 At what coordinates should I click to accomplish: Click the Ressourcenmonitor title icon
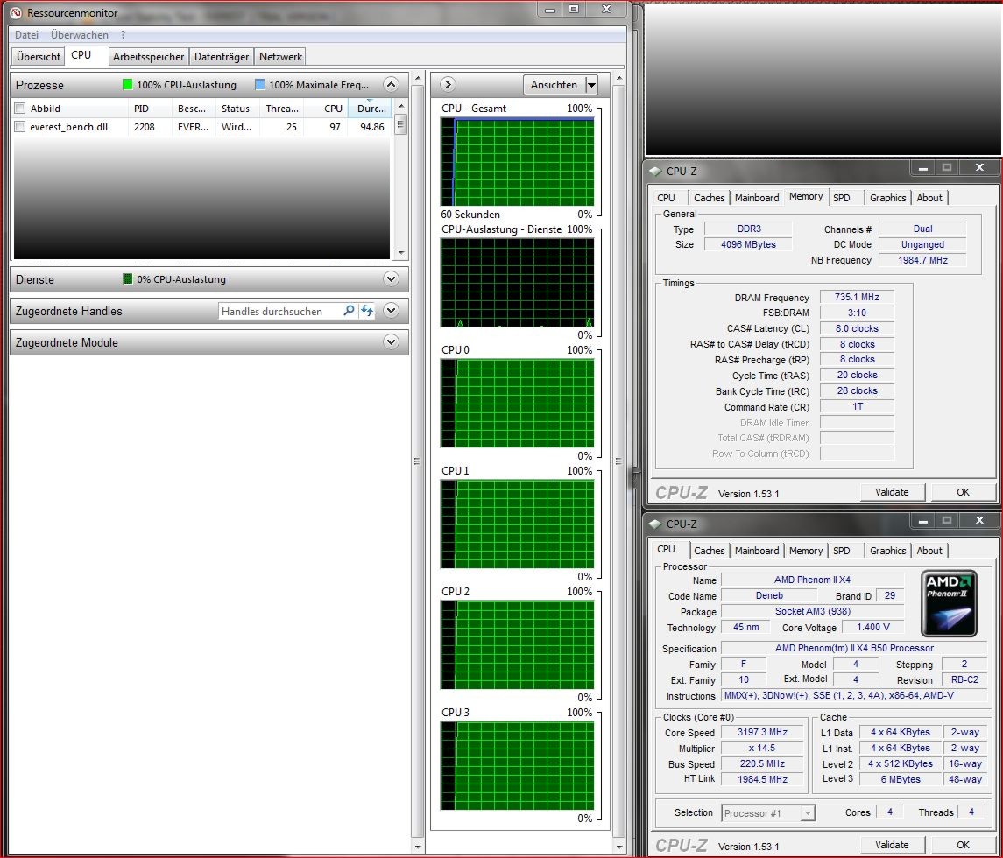[17, 12]
